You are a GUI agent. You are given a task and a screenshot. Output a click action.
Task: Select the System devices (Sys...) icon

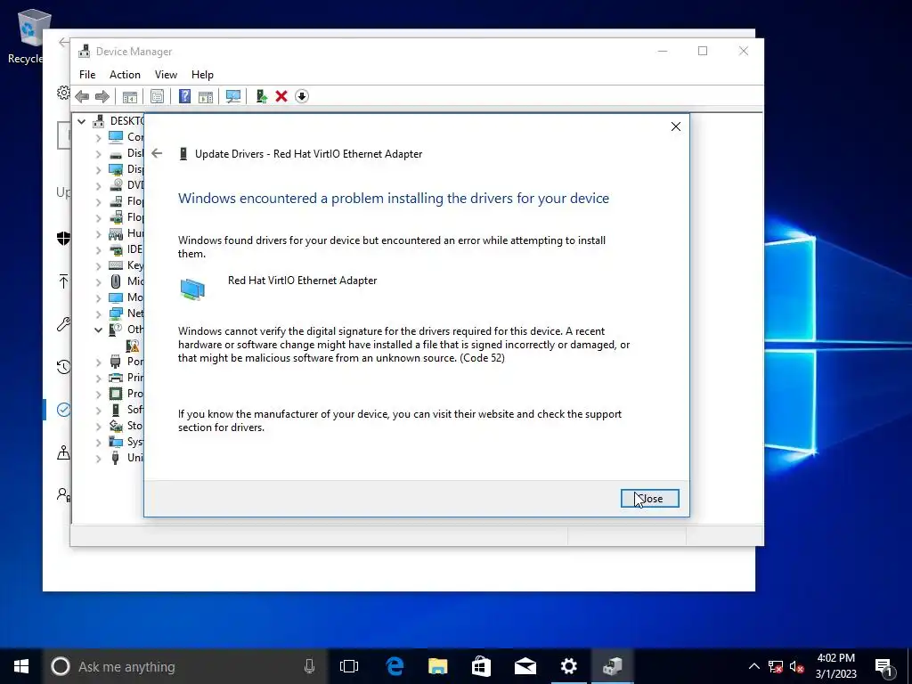coord(116,442)
